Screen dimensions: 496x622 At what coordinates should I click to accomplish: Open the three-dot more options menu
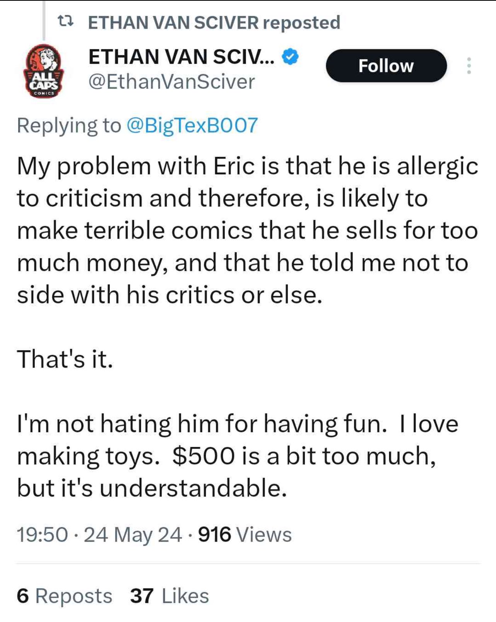click(x=469, y=66)
